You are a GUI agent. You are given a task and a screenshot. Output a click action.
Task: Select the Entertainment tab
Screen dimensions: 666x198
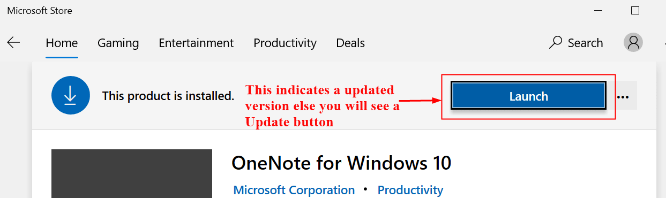tap(196, 43)
